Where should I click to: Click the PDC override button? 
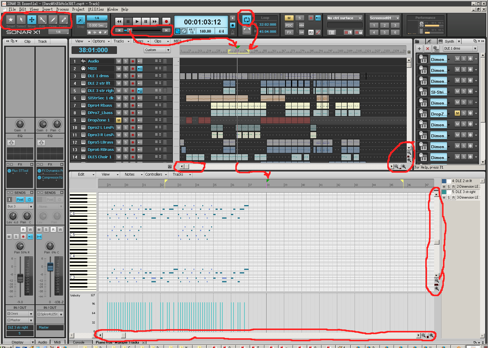pos(289,25)
